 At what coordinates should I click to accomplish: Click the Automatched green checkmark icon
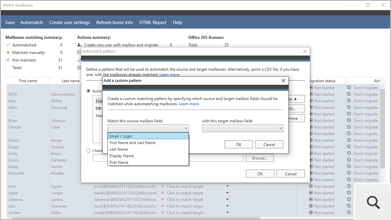click(8, 45)
